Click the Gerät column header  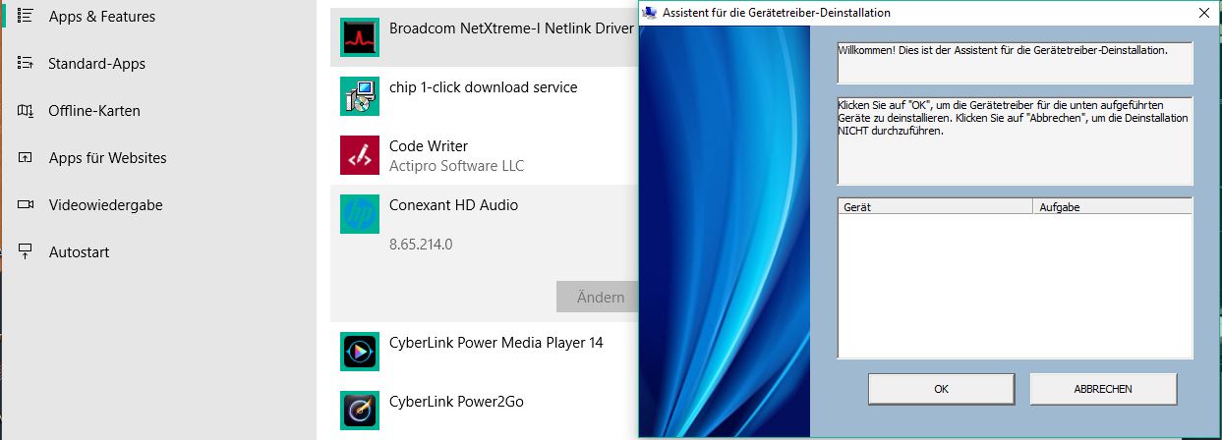point(935,207)
